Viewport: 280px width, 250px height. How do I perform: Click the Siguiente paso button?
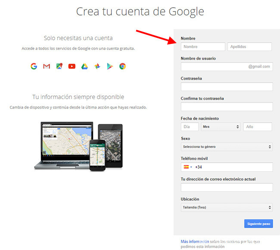coord(258,224)
